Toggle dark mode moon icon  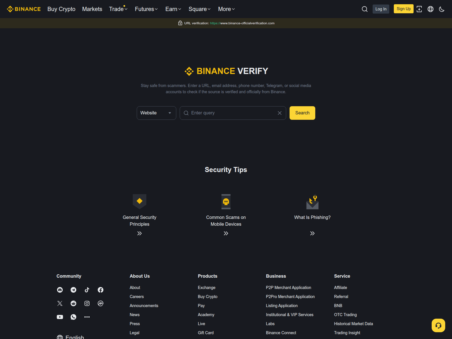point(442,9)
